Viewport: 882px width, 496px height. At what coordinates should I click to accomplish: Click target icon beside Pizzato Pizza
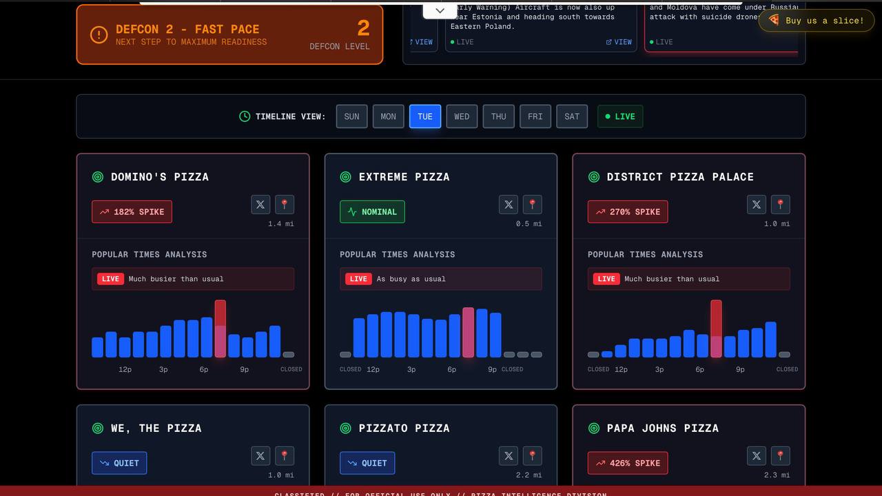click(x=346, y=428)
